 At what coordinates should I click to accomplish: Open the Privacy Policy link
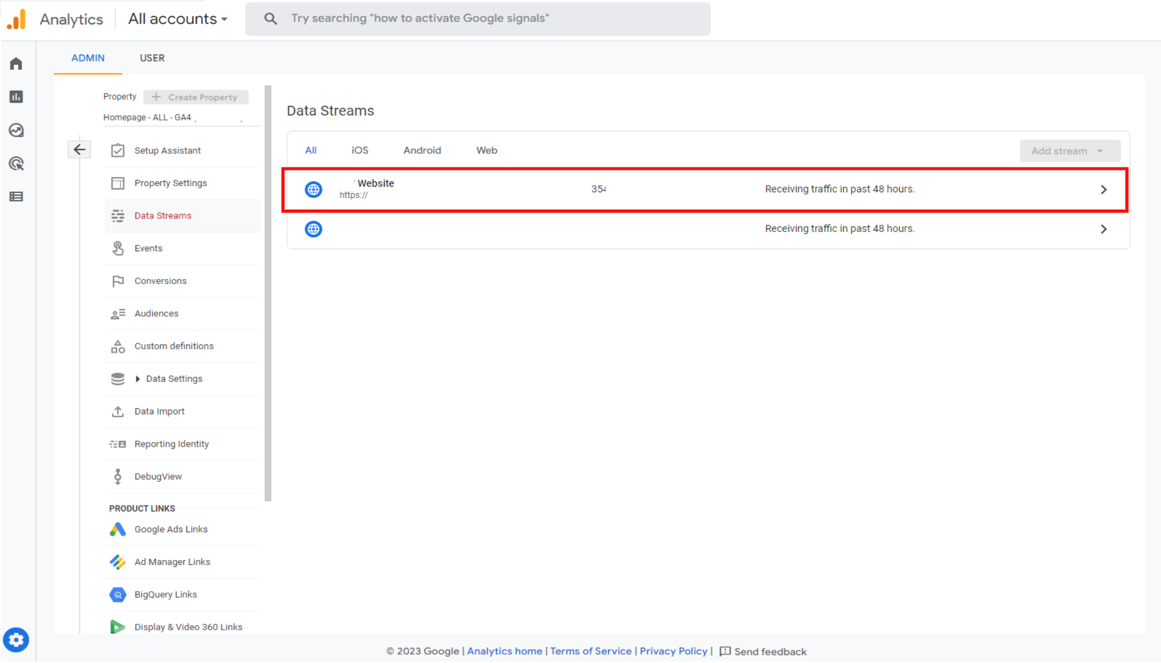pyautogui.click(x=673, y=651)
